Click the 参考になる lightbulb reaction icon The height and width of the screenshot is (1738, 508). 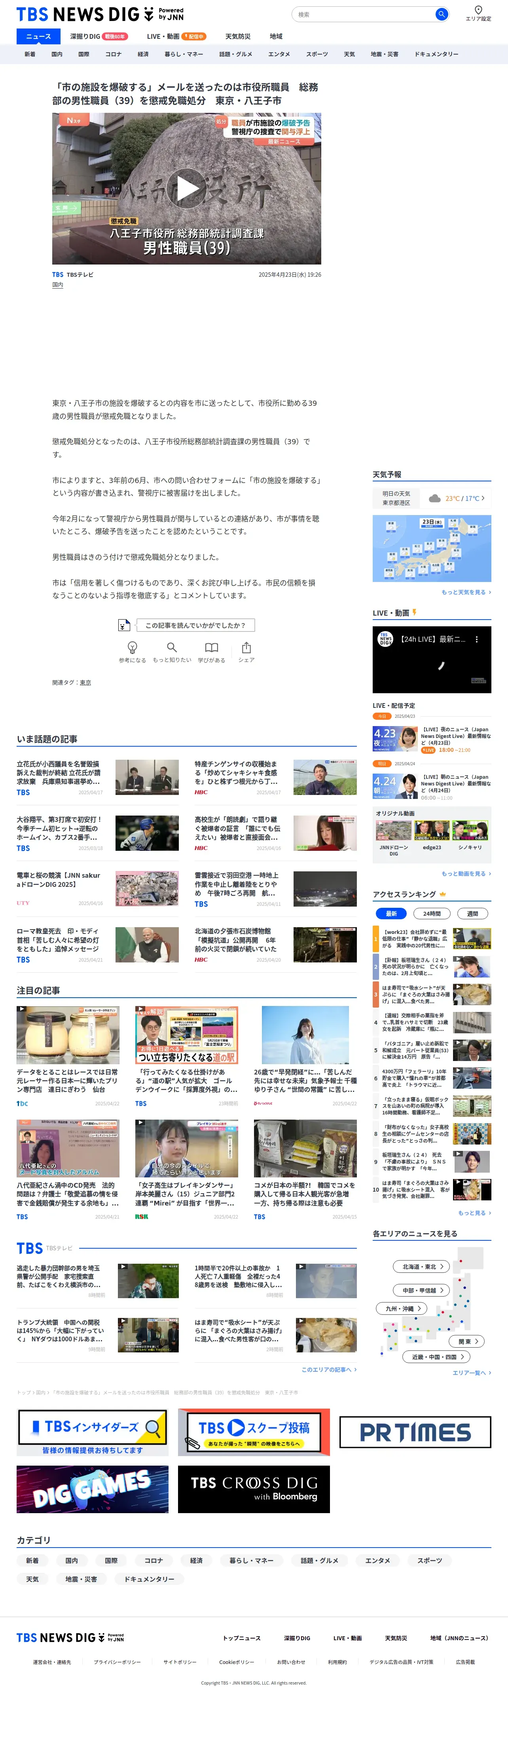pyautogui.click(x=132, y=647)
